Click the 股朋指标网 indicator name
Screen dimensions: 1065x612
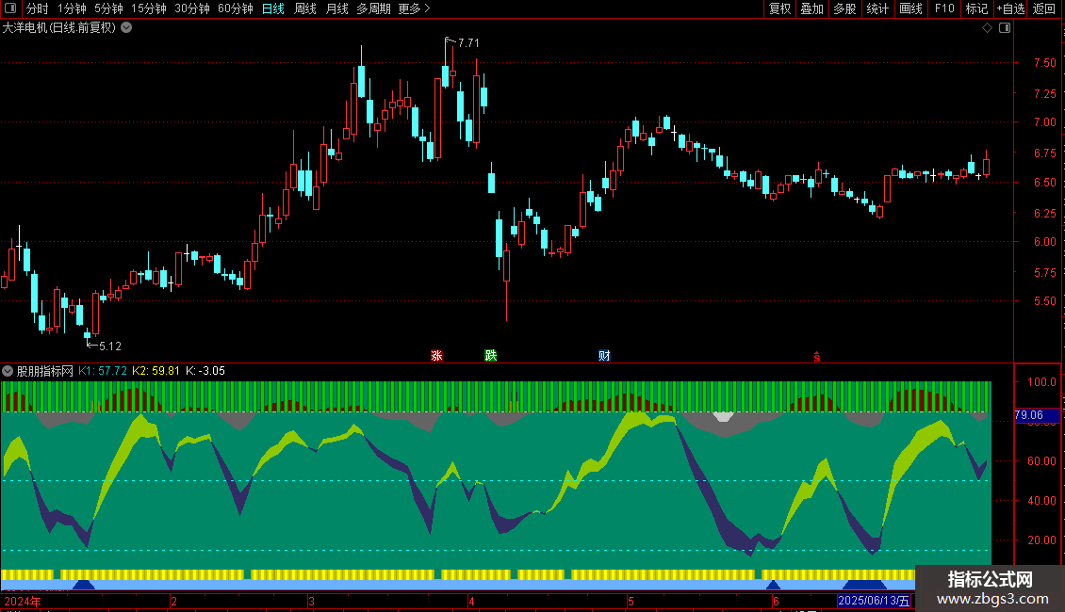tap(45, 371)
